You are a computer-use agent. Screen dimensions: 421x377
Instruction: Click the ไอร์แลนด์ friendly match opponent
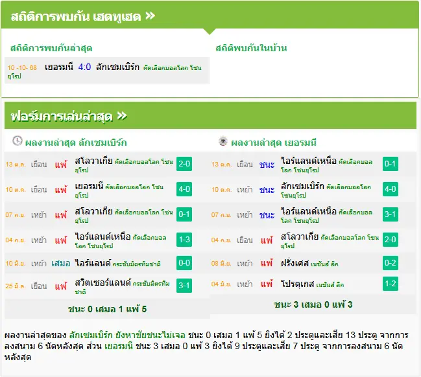pos(93,263)
